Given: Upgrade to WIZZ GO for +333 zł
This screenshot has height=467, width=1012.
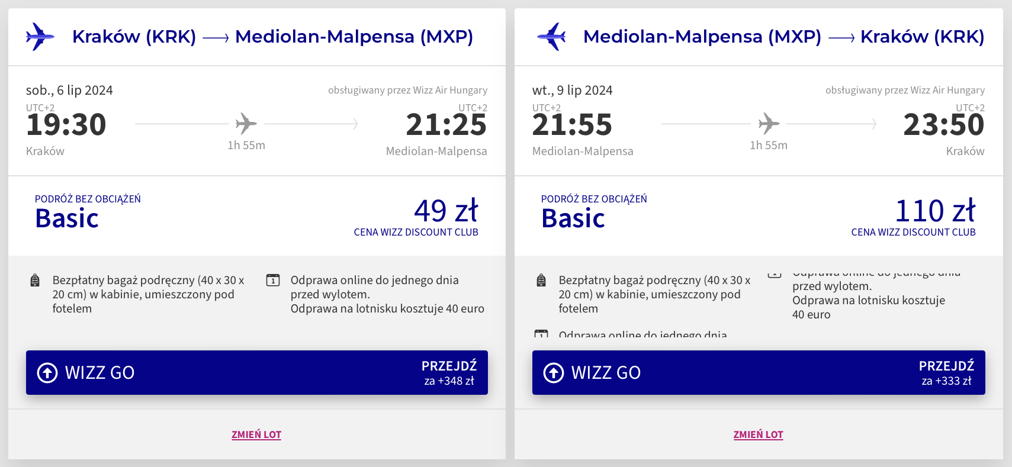Looking at the screenshot, I should (759, 373).
